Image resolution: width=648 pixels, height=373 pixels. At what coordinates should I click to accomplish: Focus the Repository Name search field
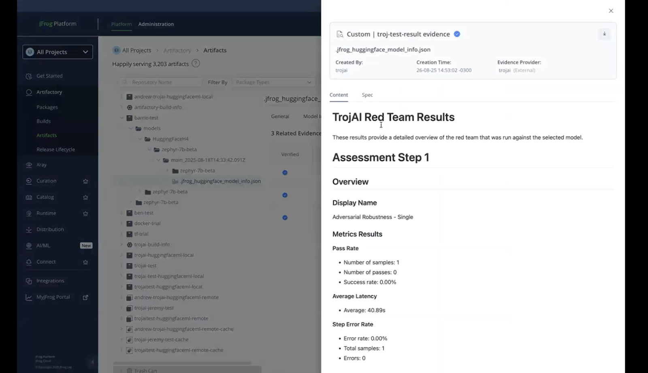[x=161, y=82]
